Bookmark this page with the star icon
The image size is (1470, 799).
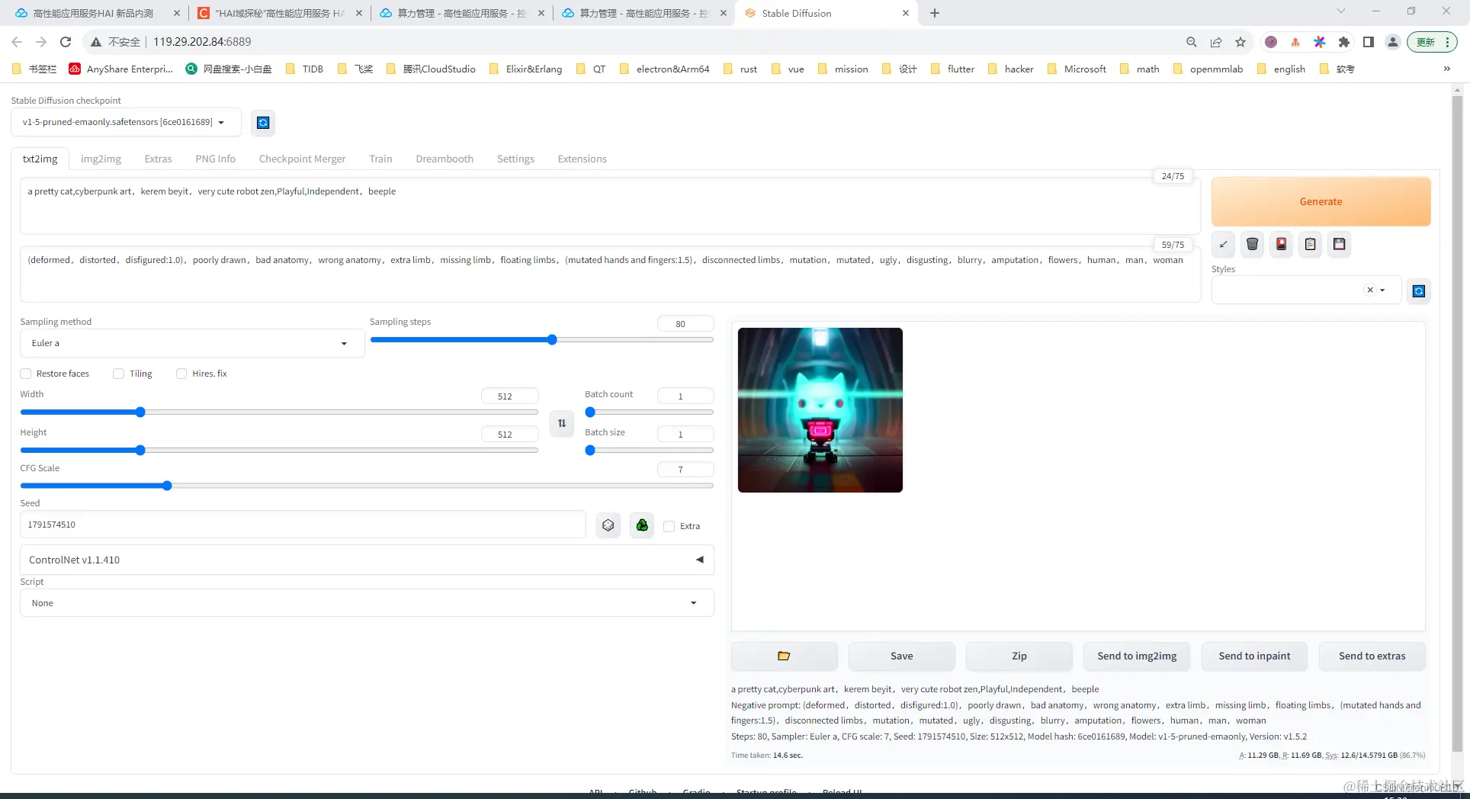click(x=1241, y=42)
